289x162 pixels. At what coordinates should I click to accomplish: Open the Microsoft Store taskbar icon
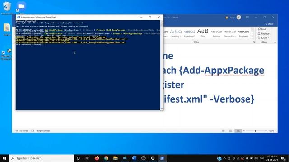point(125,158)
